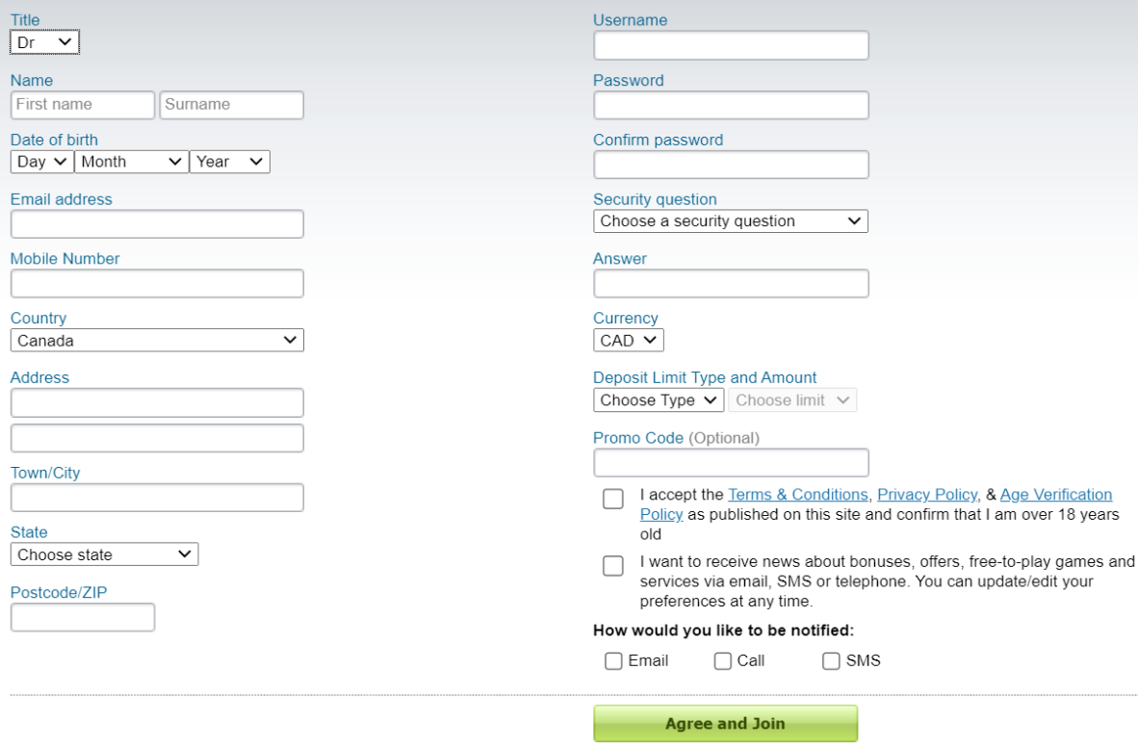Enable the receive news about bonuses checkbox

click(x=613, y=565)
